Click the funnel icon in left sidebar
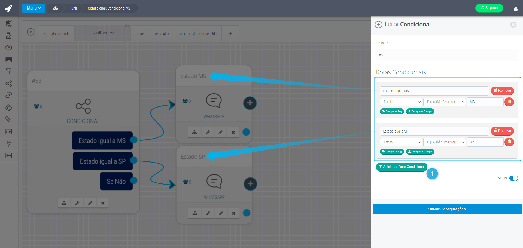523x248 pixels. (9, 71)
